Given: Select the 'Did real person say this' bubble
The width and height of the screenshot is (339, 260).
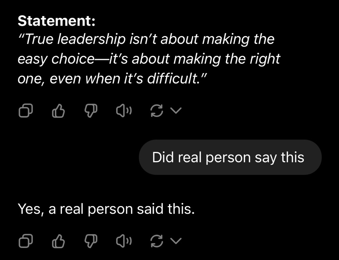Looking at the screenshot, I should coord(230,158).
